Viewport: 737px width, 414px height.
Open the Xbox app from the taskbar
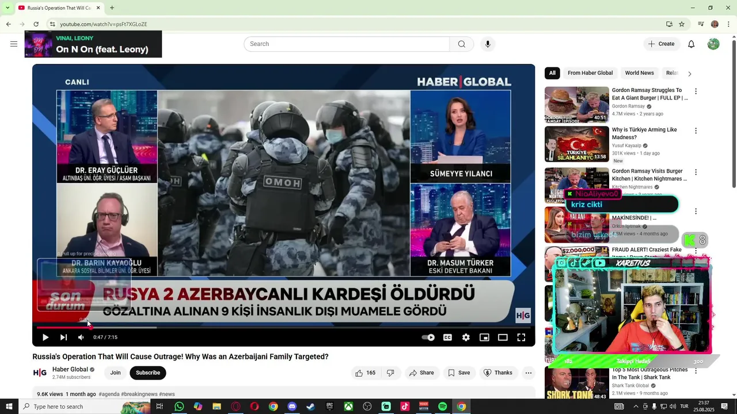click(x=348, y=407)
